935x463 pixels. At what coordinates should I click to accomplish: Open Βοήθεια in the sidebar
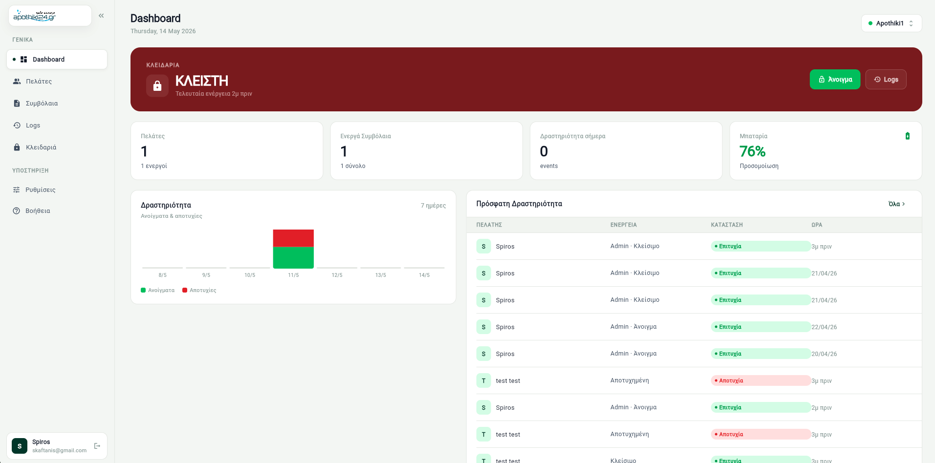(57, 211)
